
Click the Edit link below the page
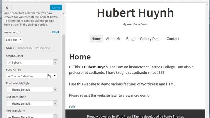(x=72, y=107)
